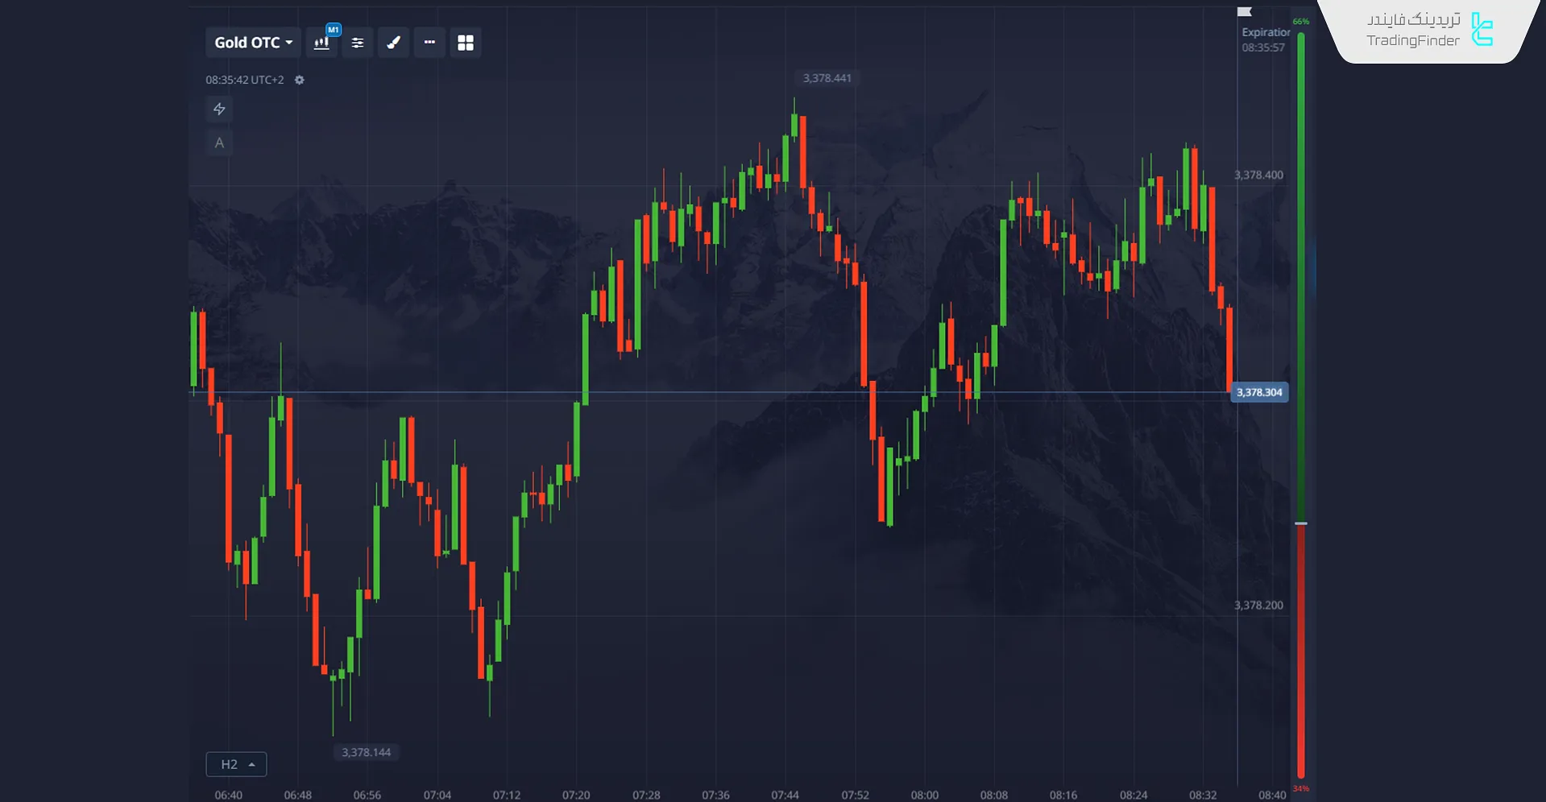Open time zone settings gear
The height and width of the screenshot is (802, 1546).
pos(300,80)
